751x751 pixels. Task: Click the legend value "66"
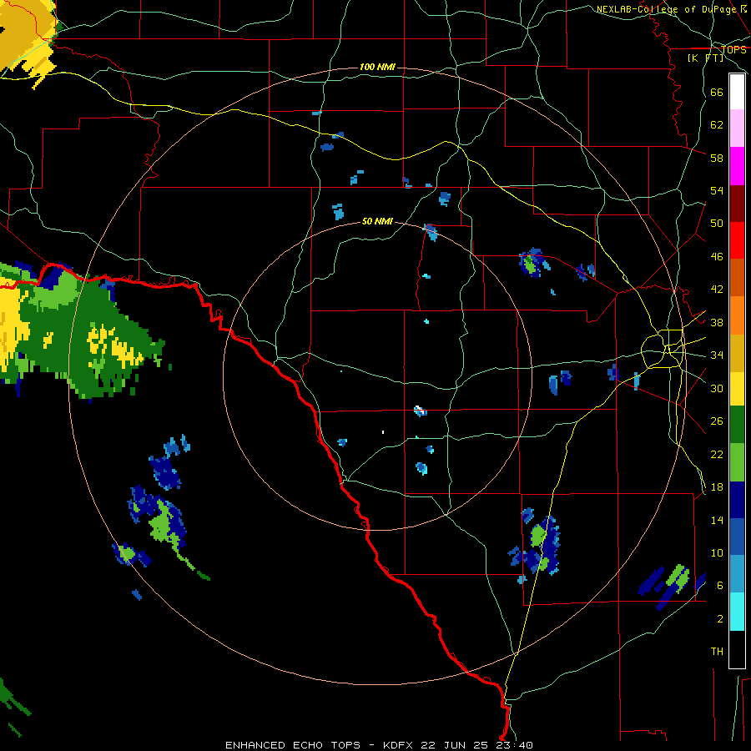pos(717,92)
